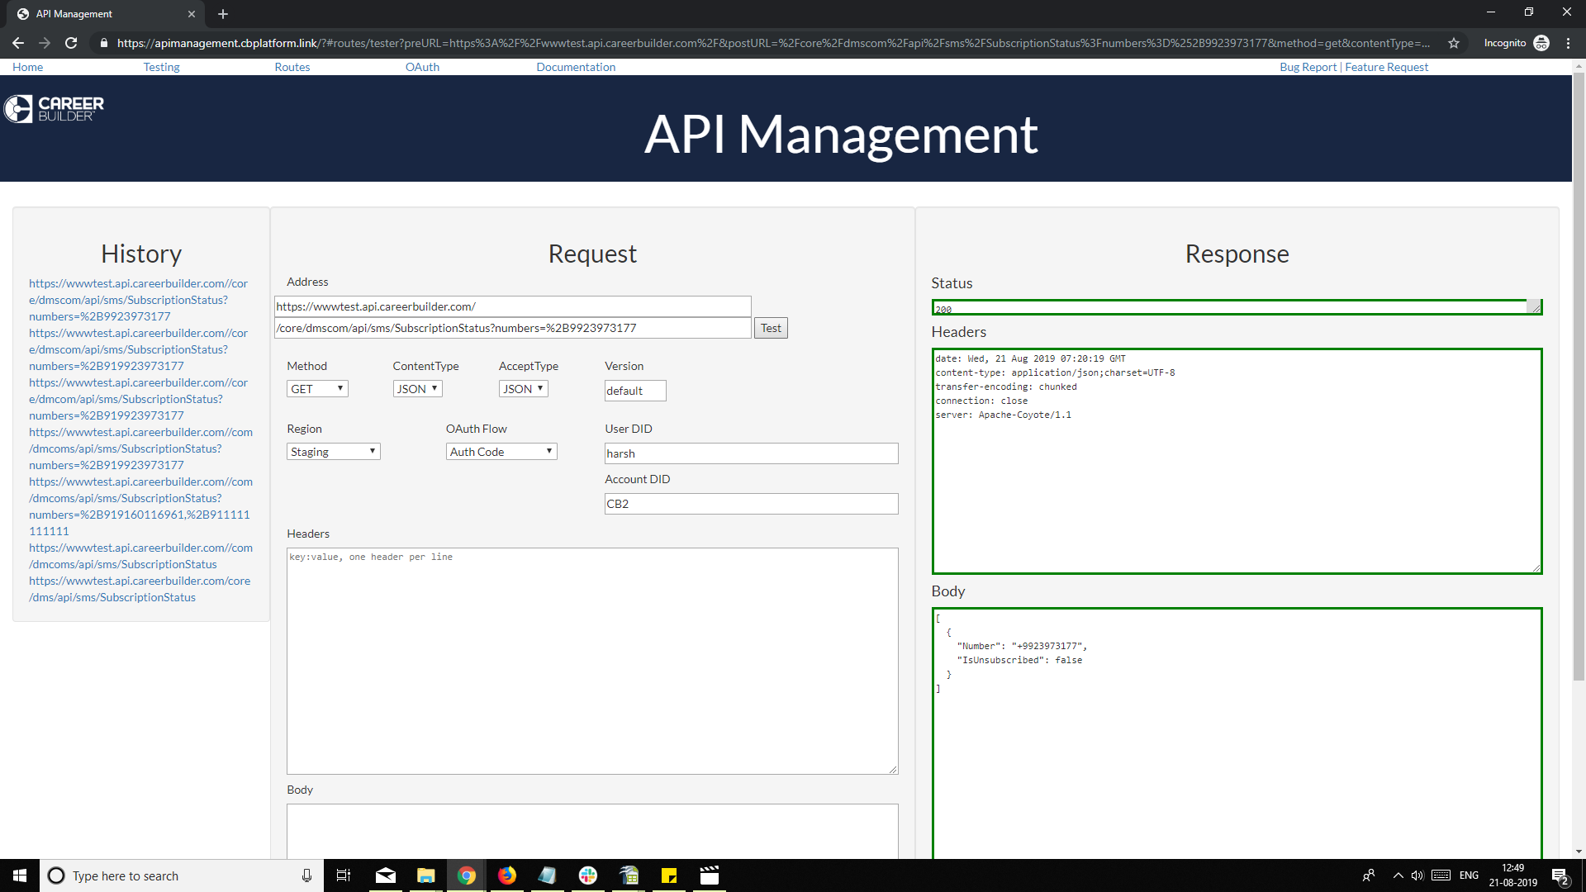Screen dimensions: 1586x892
Task: Click microphone icon in search box
Action: (x=306, y=875)
